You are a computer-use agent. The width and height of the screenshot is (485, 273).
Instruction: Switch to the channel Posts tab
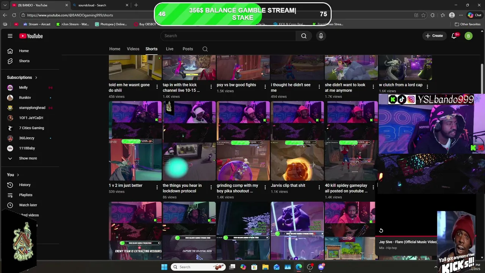coord(188,49)
